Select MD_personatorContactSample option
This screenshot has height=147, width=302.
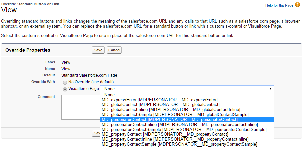click(x=184, y=129)
